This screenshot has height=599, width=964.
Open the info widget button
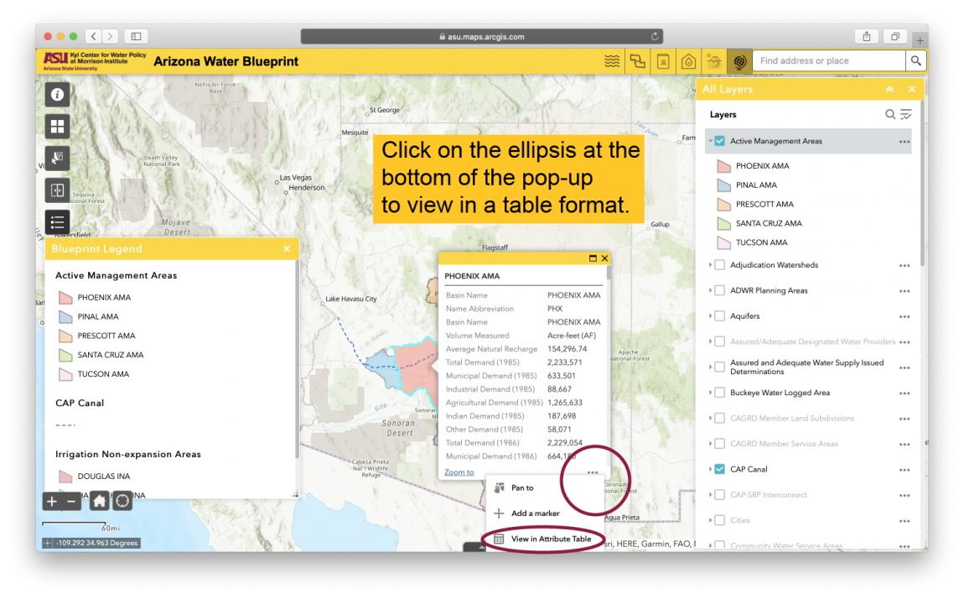click(x=57, y=95)
